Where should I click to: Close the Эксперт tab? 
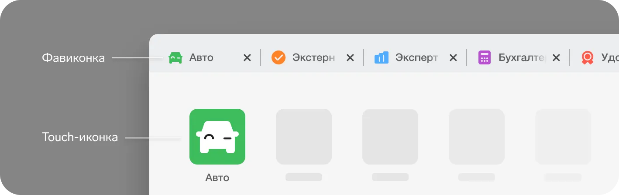[453, 57]
